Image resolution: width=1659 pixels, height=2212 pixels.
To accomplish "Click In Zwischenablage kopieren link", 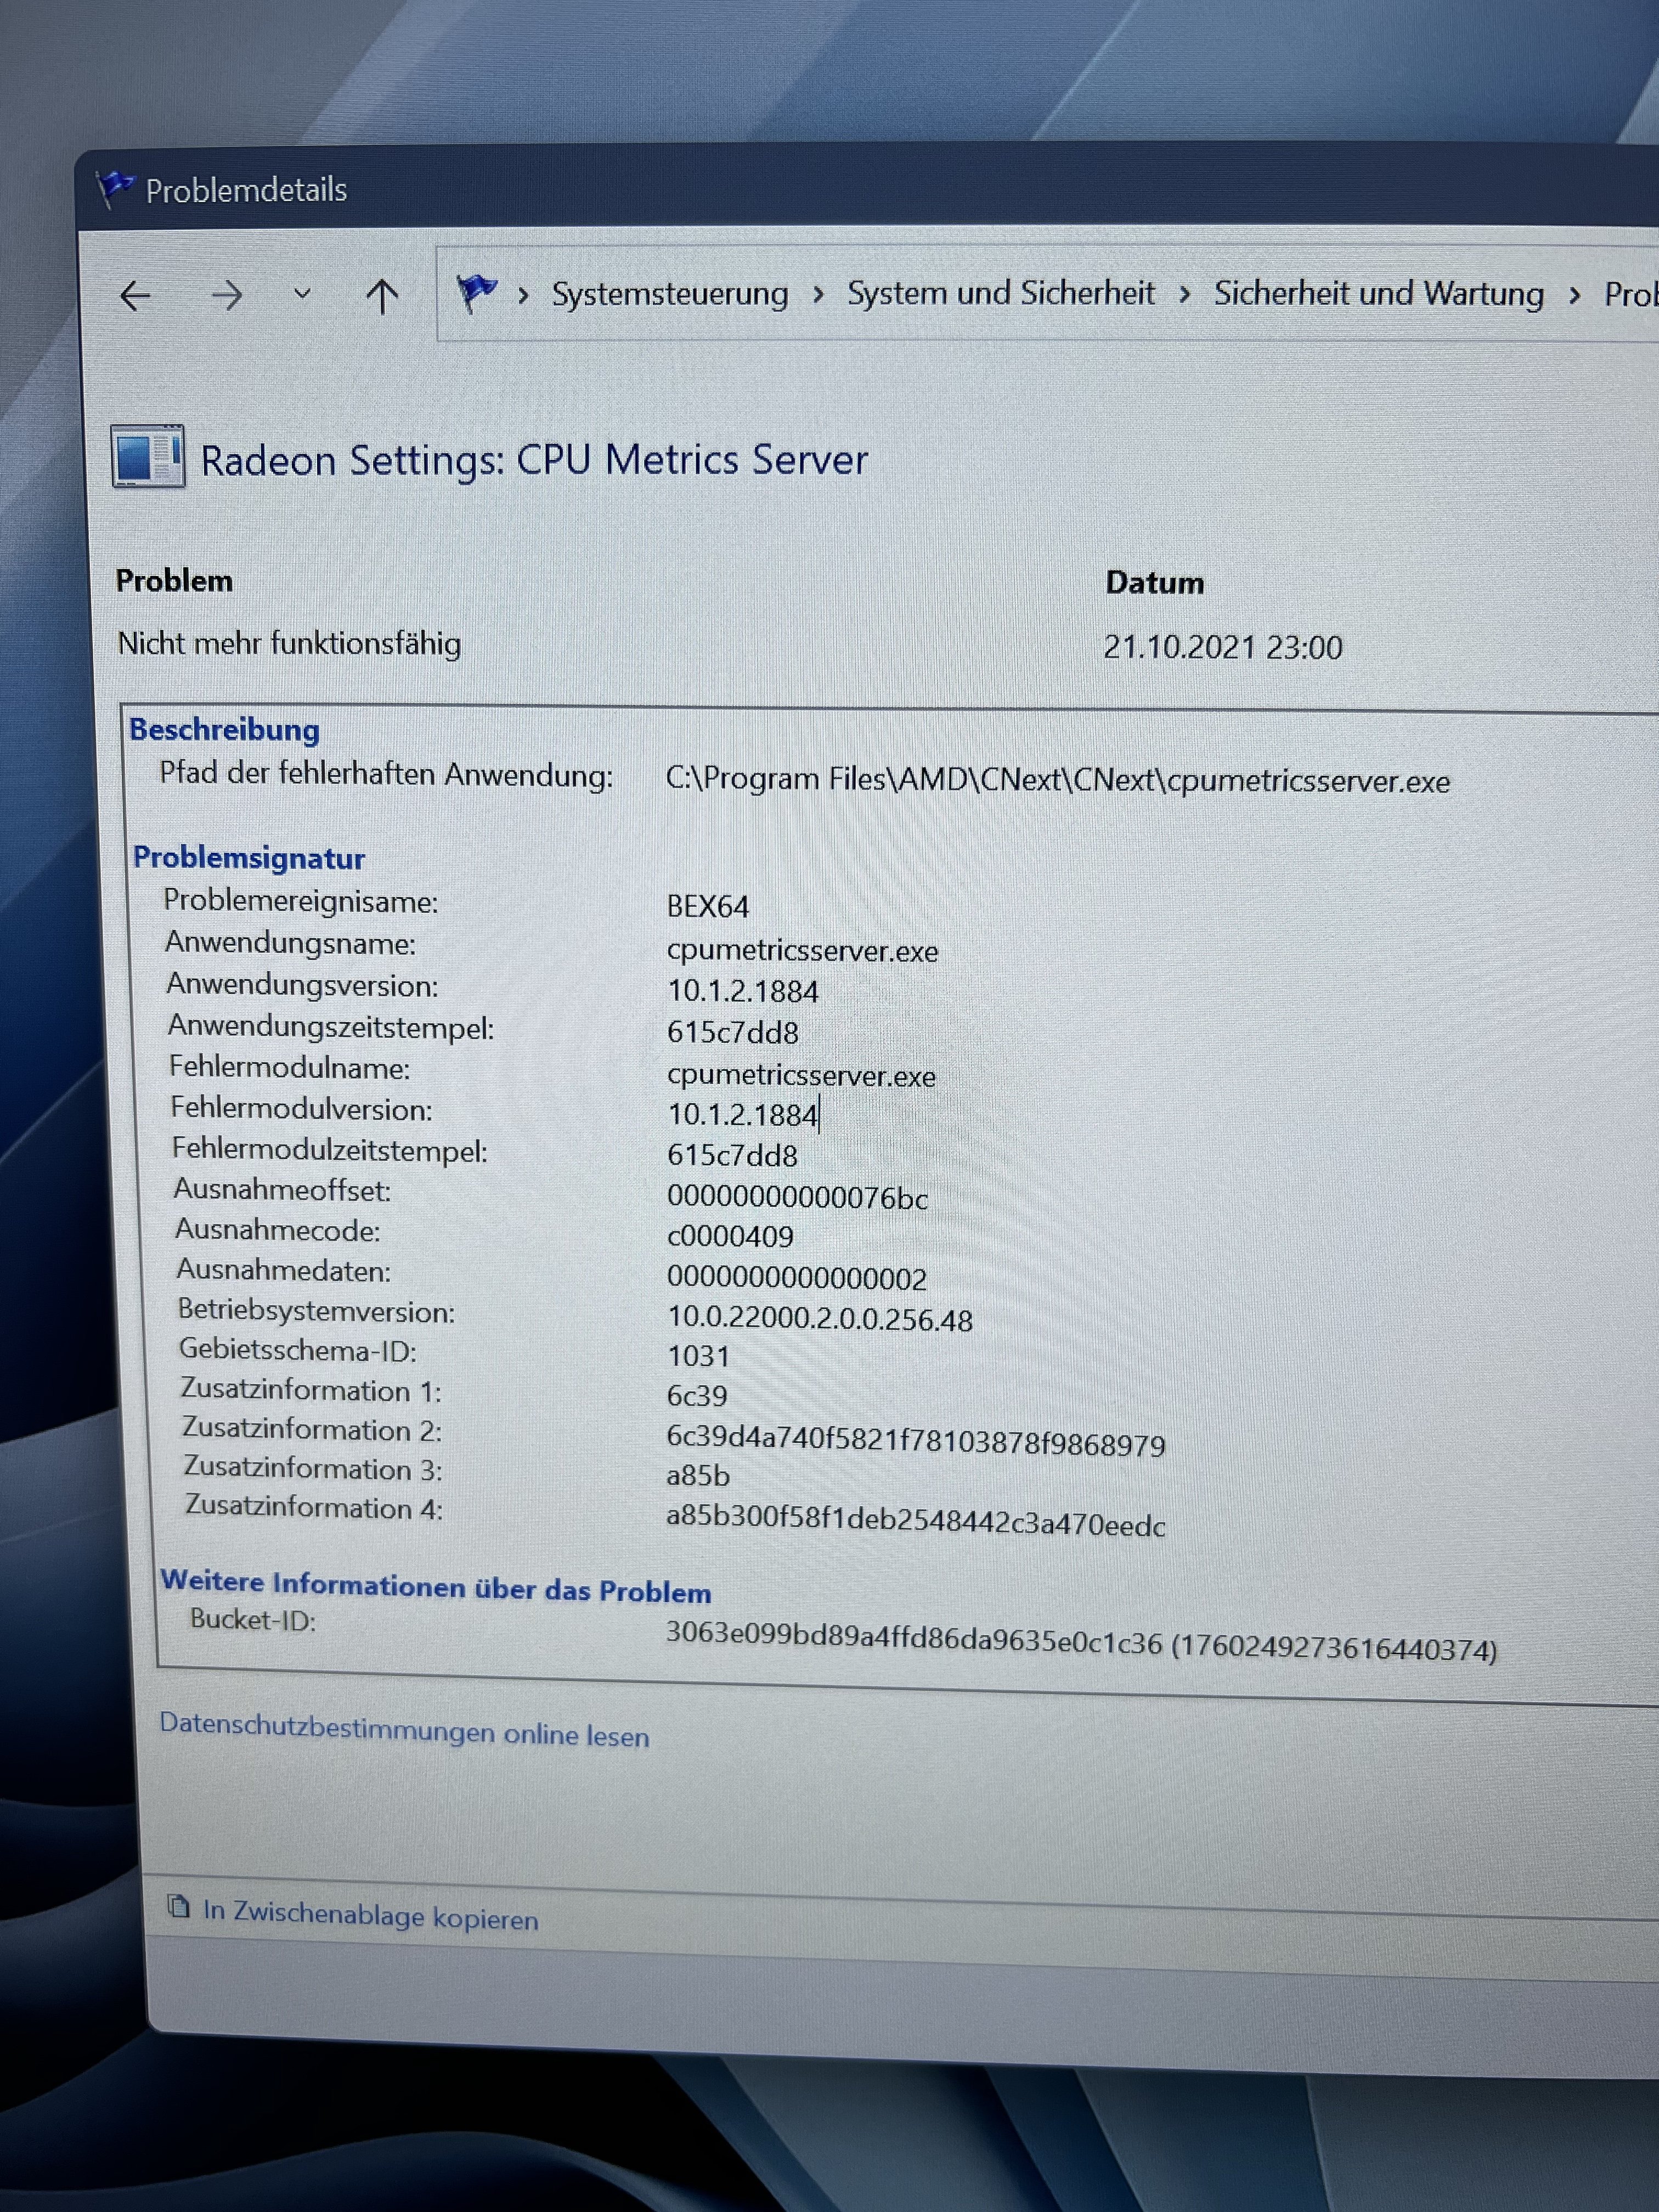I will pyautogui.click(x=370, y=1914).
